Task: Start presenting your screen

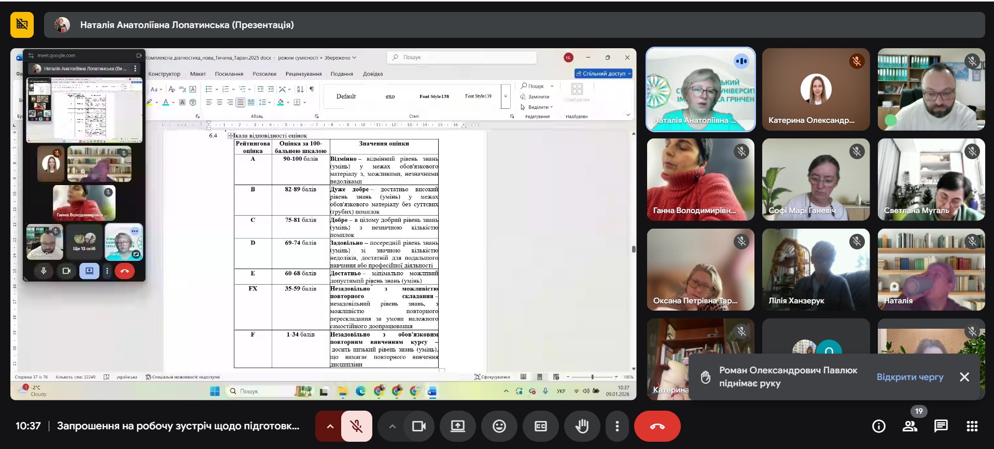Action: [457, 426]
